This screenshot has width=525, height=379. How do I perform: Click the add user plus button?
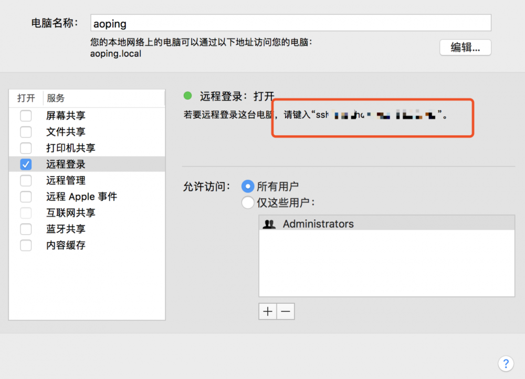(x=267, y=311)
